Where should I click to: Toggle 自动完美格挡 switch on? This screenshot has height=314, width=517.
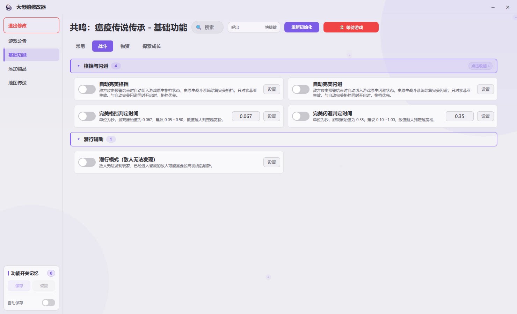(x=87, y=89)
